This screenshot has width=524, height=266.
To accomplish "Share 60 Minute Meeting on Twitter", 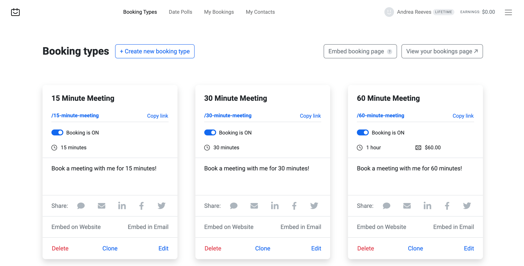I will (x=467, y=206).
